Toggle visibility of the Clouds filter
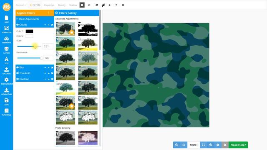The width and height of the screenshot is (267, 150). point(18,25)
